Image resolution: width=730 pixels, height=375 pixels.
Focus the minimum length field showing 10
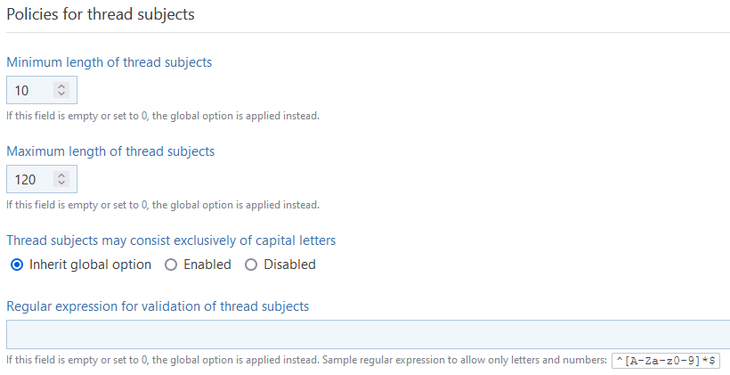pyautogui.click(x=28, y=90)
